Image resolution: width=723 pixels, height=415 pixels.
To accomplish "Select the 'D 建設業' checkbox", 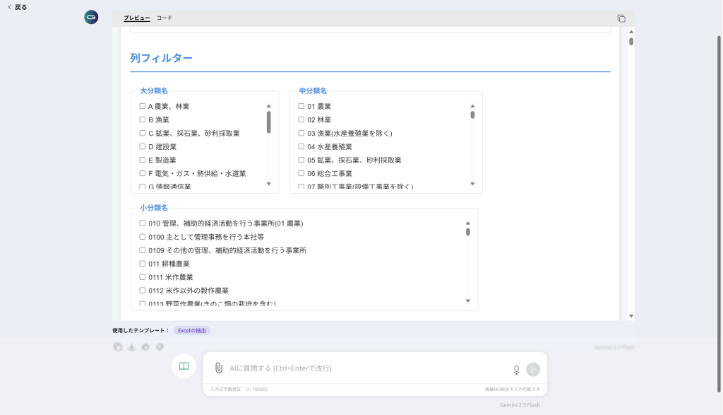I will point(143,146).
